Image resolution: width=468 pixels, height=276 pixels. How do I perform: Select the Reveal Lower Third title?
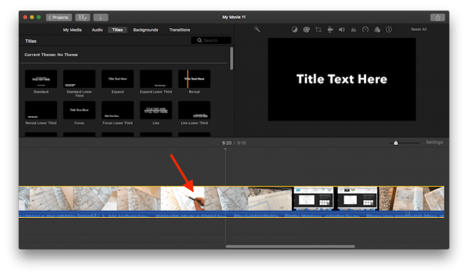[41, 110]
